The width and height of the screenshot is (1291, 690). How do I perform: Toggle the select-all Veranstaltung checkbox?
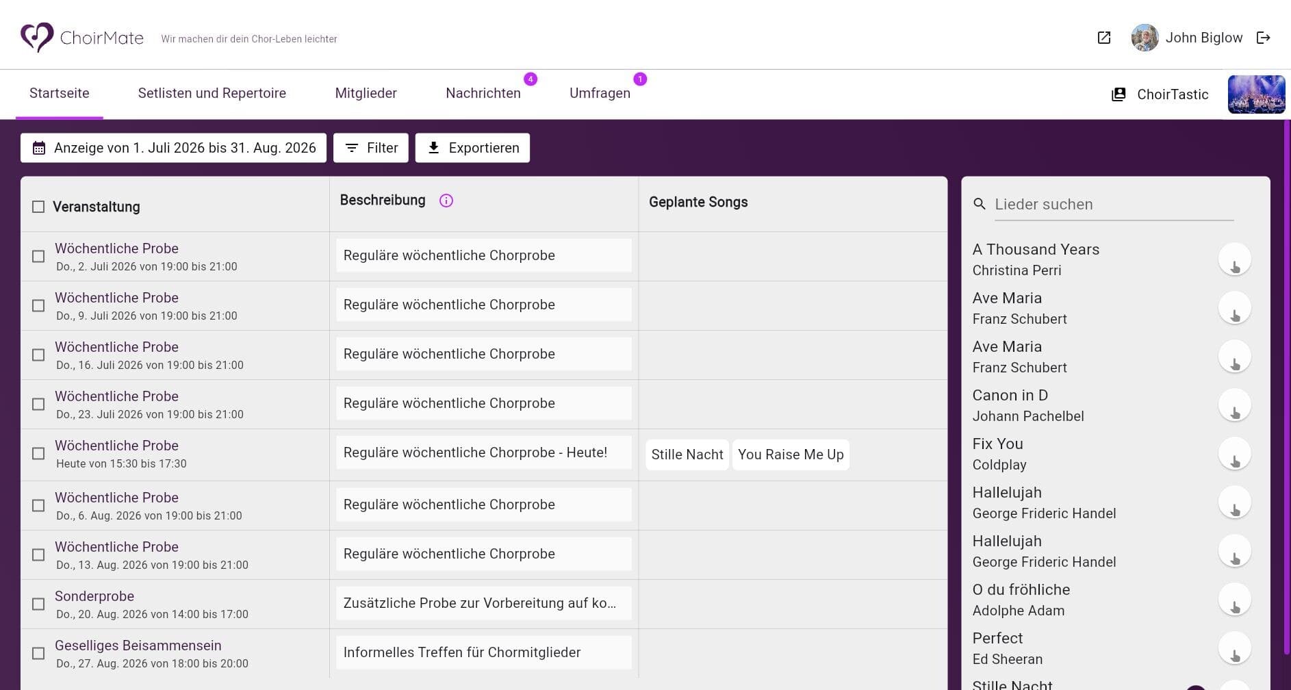[38, 207]
